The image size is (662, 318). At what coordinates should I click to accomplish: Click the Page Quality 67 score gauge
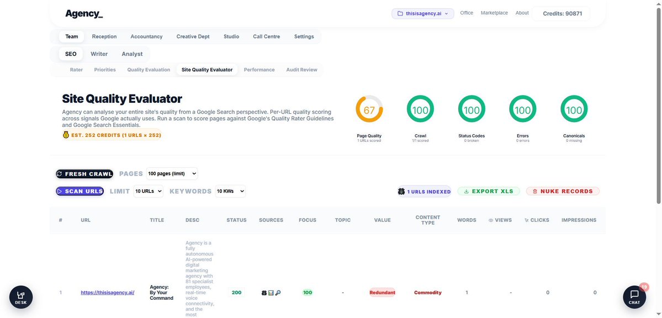369,109
